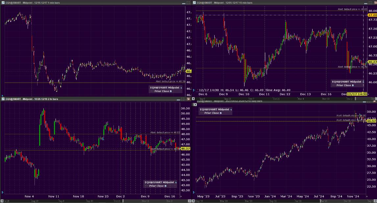
Task: Click the yellow last price tag in the 1 min chart
Action: pos(189,71)
